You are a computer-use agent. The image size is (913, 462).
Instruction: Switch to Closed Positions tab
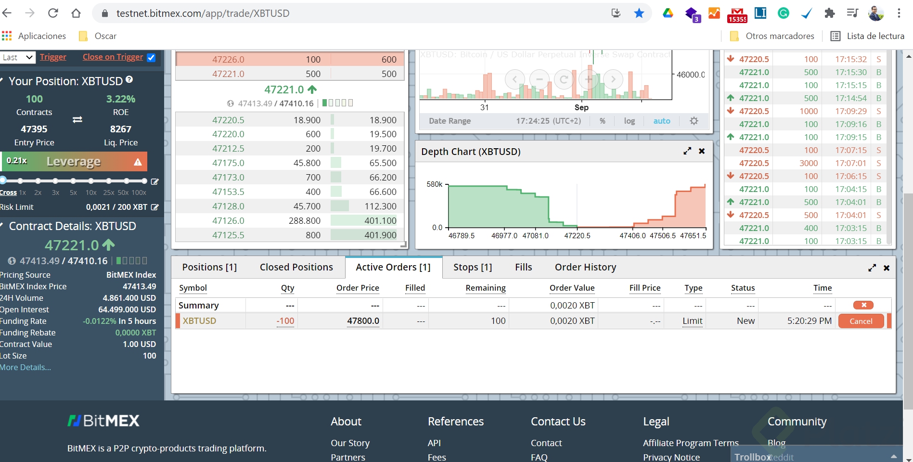[x=296, y=267]
